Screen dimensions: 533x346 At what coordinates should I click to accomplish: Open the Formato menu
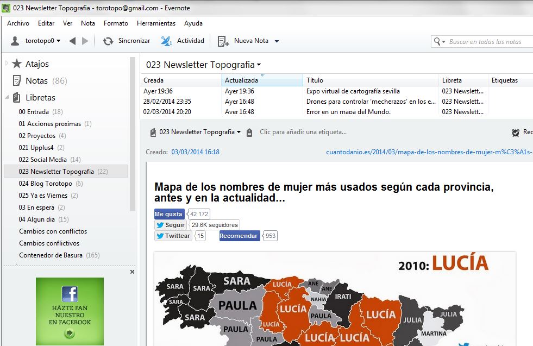[116, 23]
